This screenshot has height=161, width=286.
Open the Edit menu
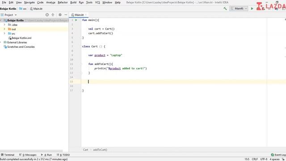click(11, 3)
